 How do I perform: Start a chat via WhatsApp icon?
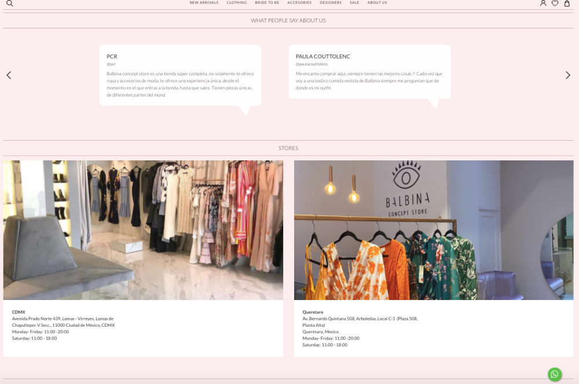point(555,374)
